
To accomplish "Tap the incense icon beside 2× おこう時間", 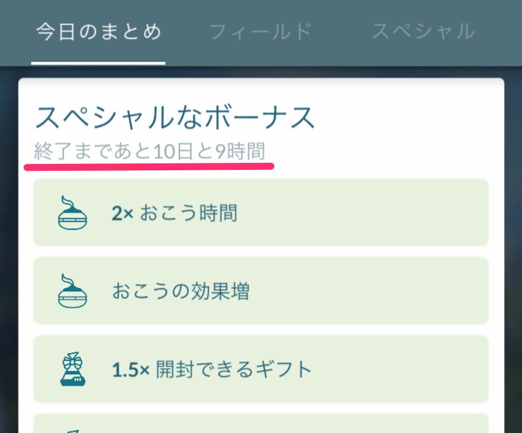I will click(x=72, y=213).
